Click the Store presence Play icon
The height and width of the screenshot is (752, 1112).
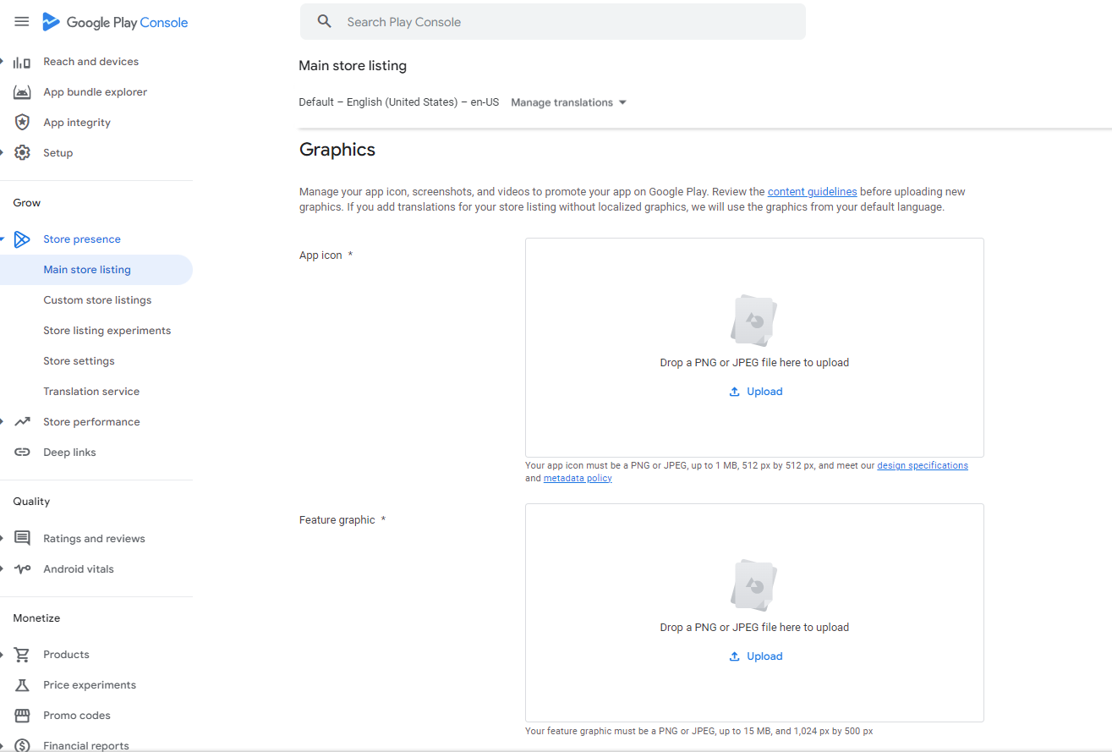point(22,239)
